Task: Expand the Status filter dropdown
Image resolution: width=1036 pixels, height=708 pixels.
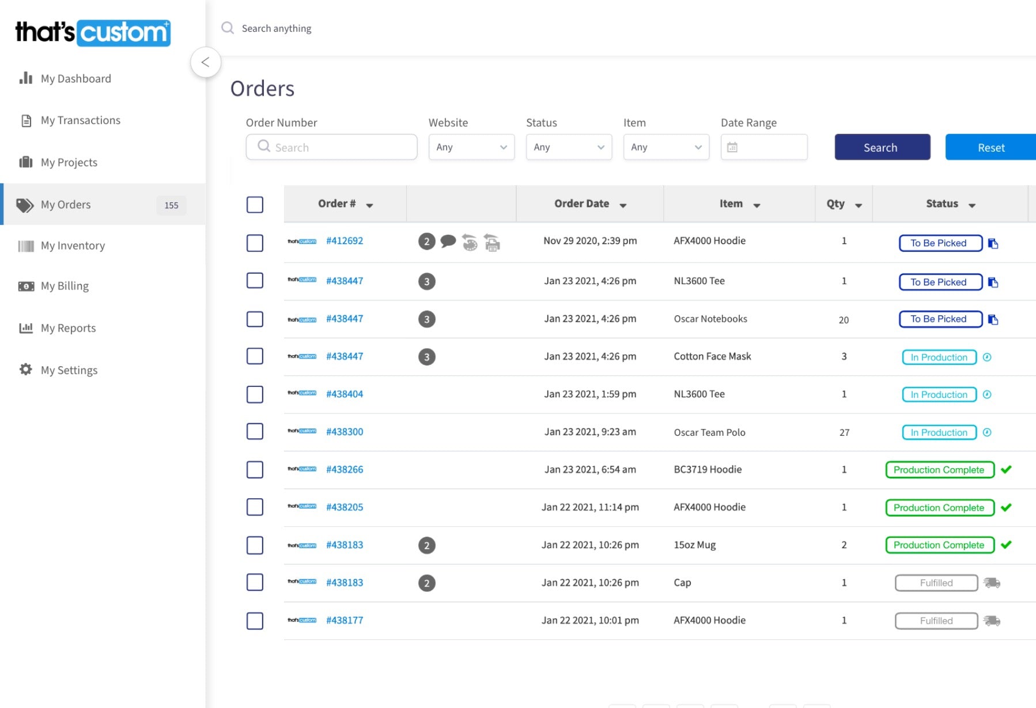Action: (x=569, y=148)
